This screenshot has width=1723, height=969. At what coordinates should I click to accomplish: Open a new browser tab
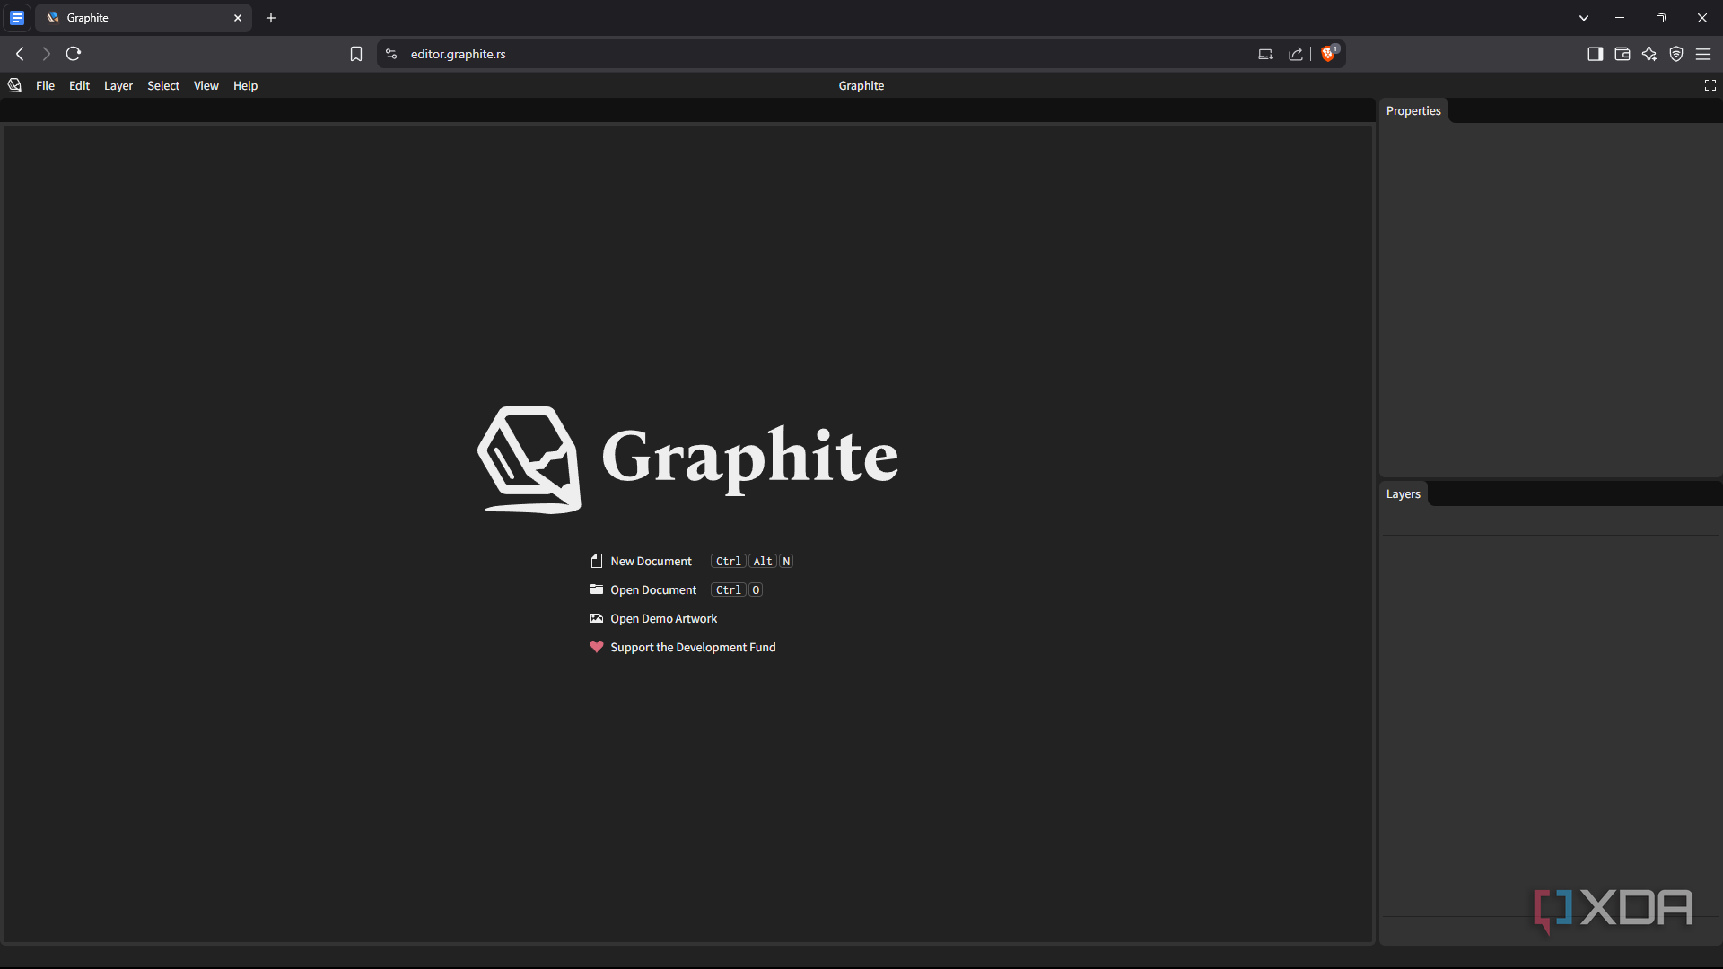click(x=271, y=18)
